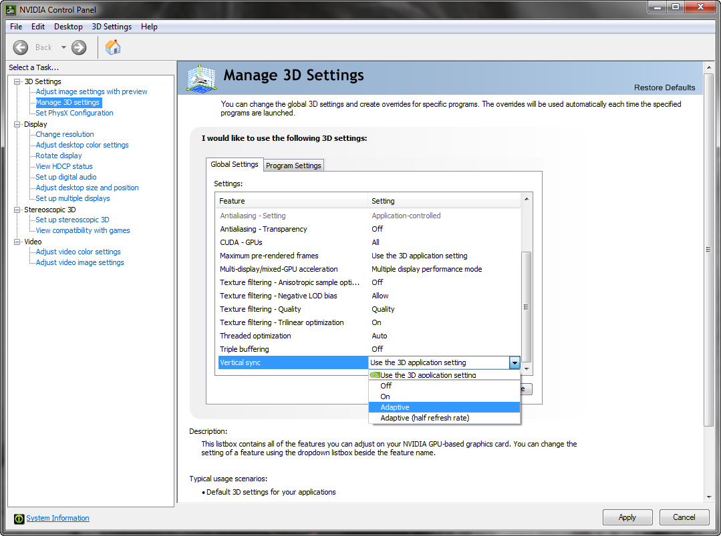Toggle the Vertical sync dropdown arrow
The width and height of the screenshot is (721, 536).
pyautogui.click(x=515, y=363)
